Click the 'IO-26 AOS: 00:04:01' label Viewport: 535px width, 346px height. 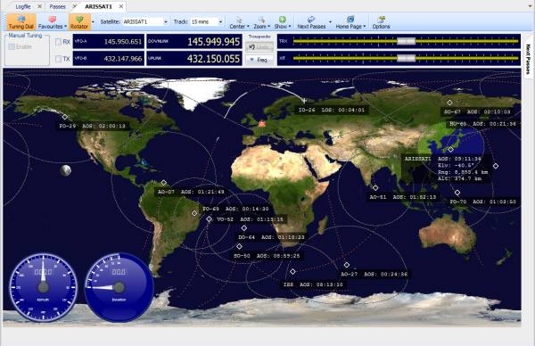332,110
